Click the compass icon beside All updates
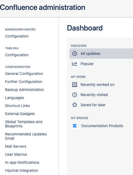This screenshot has width=133, height=175. coord(75,54)
